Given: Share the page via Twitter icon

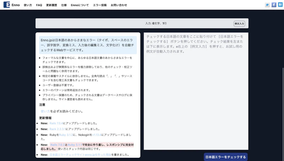Looking at the screenshot, I should click(x=267, y=5).
